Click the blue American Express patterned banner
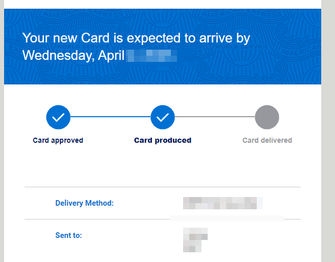This screenshot has height=262, width=335. coord(163,47)
